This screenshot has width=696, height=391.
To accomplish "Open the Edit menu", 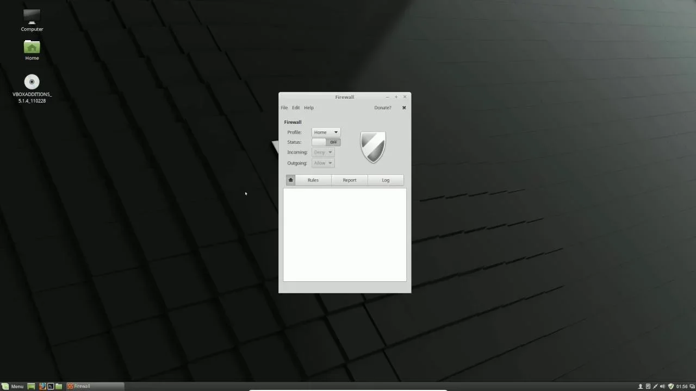I will pos(296,108).
